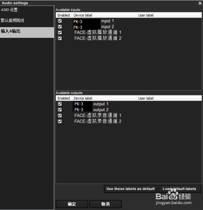Uncheck the PK-3 output 2 checkbox

pyautogui.click(x=60, y=109)
